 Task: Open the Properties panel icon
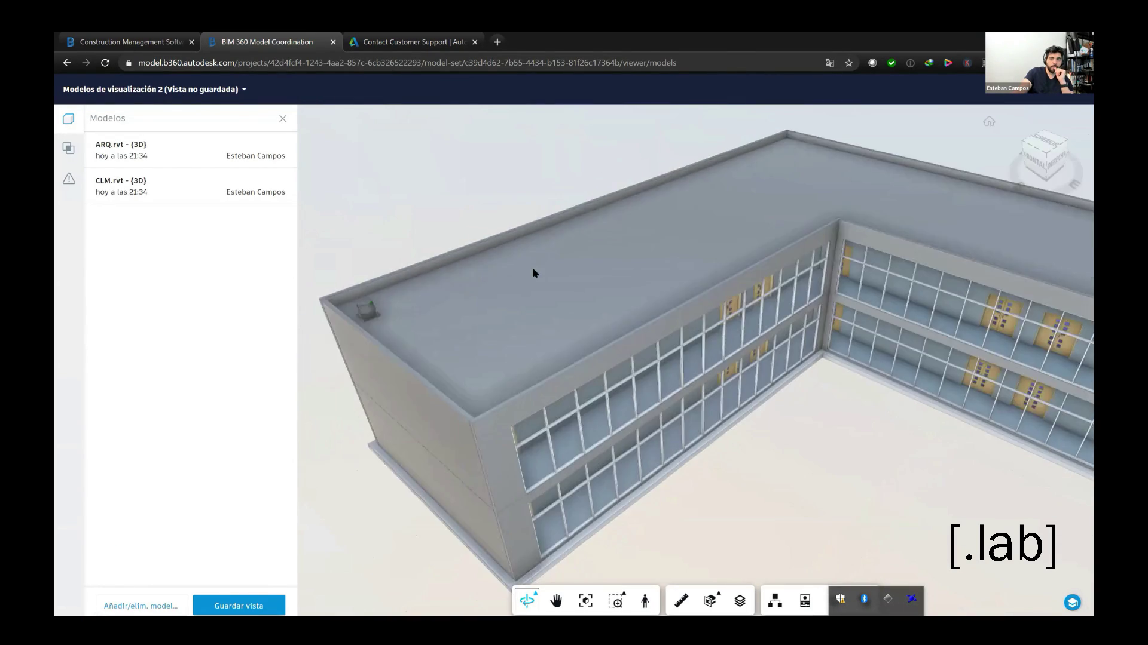tap(805, 601)
